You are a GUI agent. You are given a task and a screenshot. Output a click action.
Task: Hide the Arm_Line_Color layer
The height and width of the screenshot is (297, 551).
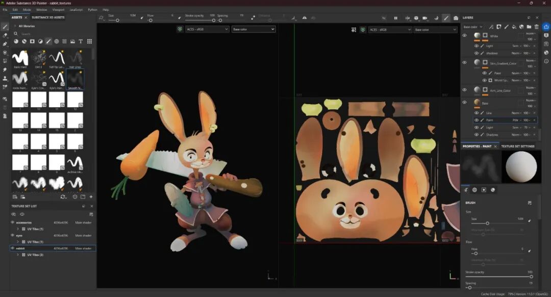[x=465, y=90]
